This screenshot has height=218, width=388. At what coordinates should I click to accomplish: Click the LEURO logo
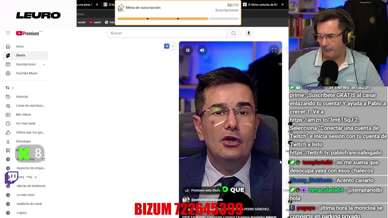pyautogui.click(x=38, y=15)
